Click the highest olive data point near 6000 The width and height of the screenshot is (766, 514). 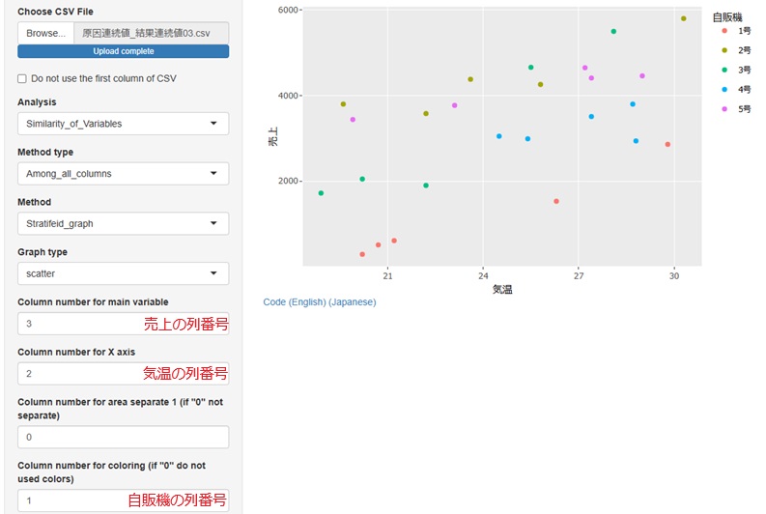[x=683, y=18]
